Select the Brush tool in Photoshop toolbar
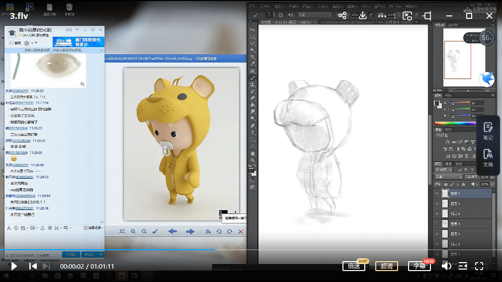 252,77
